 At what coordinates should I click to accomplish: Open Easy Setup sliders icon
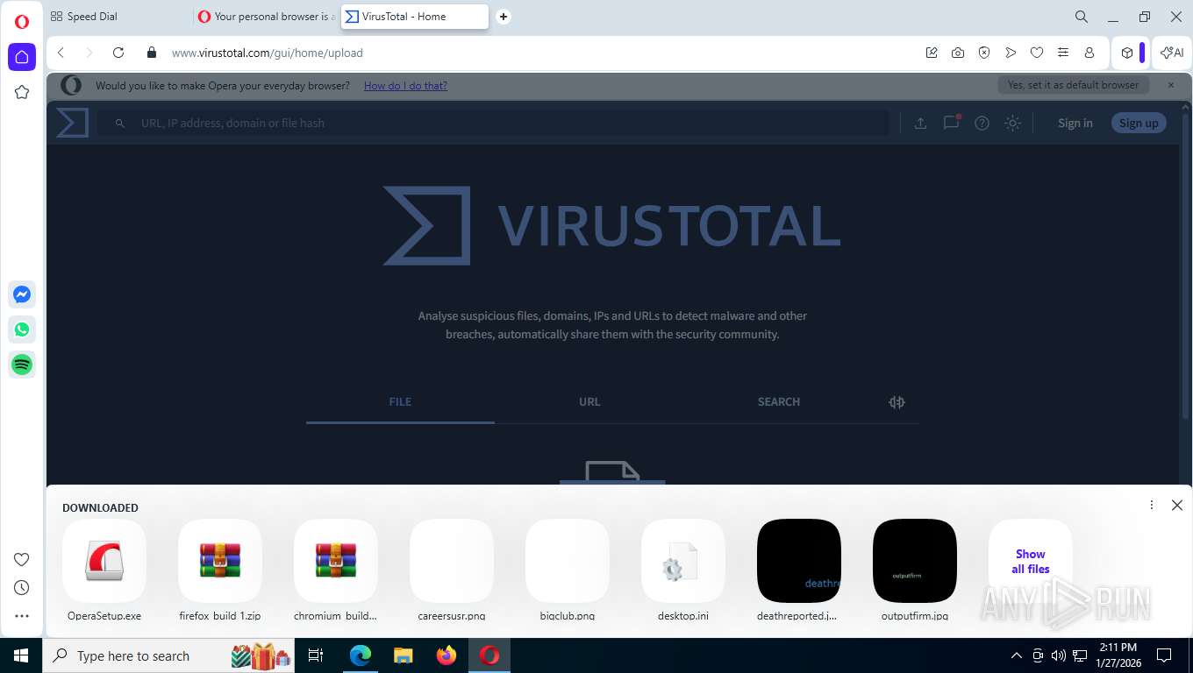pos(1063,53)
